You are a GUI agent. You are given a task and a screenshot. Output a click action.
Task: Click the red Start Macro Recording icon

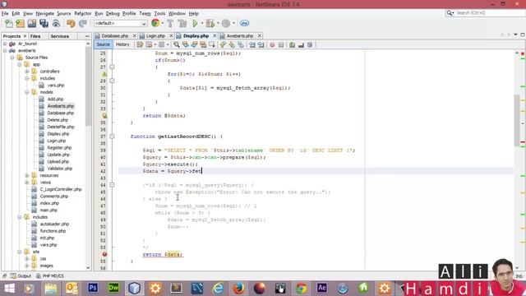coord(272,44)
